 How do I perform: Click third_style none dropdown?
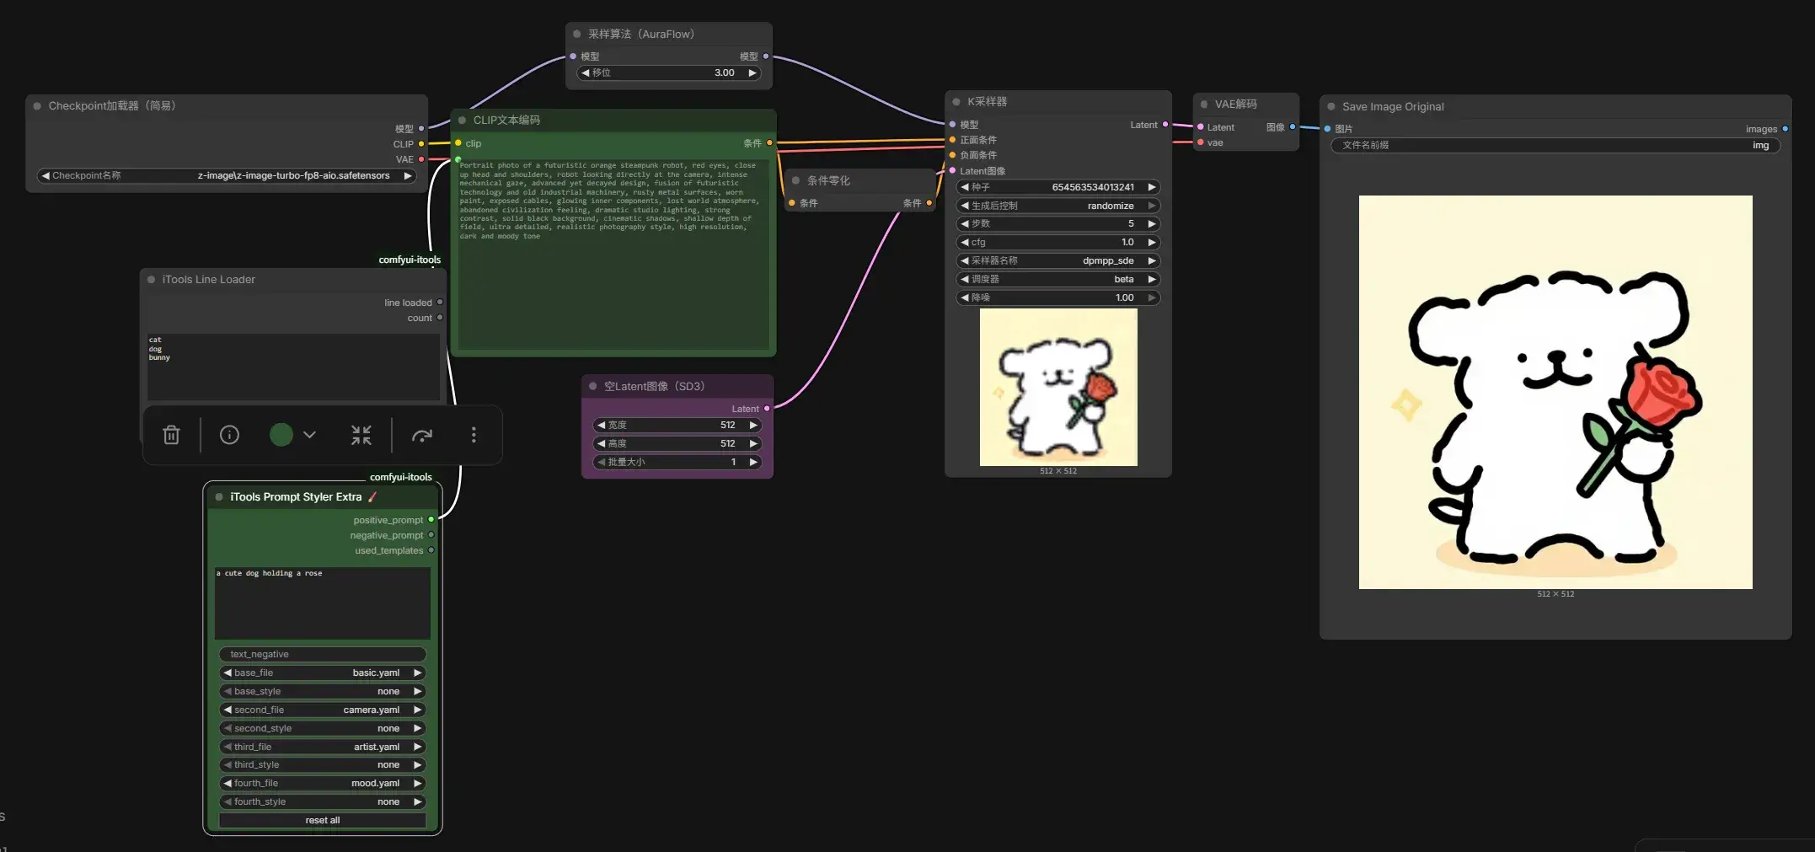pyautogui.click(x=323, y=765)
